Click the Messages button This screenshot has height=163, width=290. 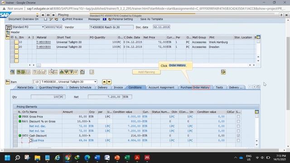pyautogui.click(x=94, y=19)
